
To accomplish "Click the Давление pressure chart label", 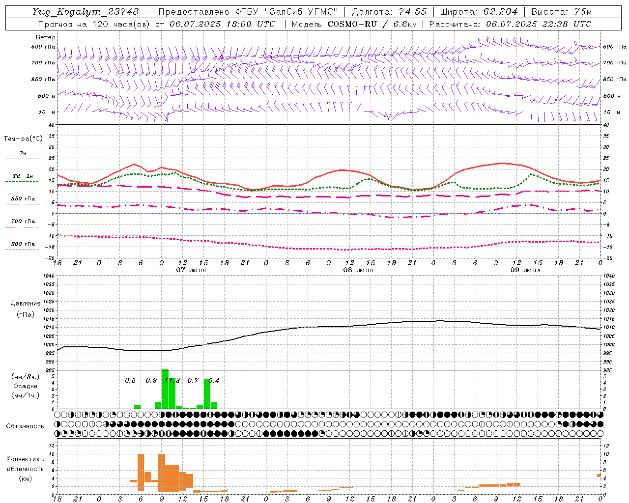I will point(26,304).
